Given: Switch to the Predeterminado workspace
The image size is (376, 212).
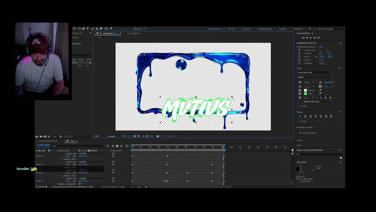Looking at the screenshot, I should [x=214, y=29].
